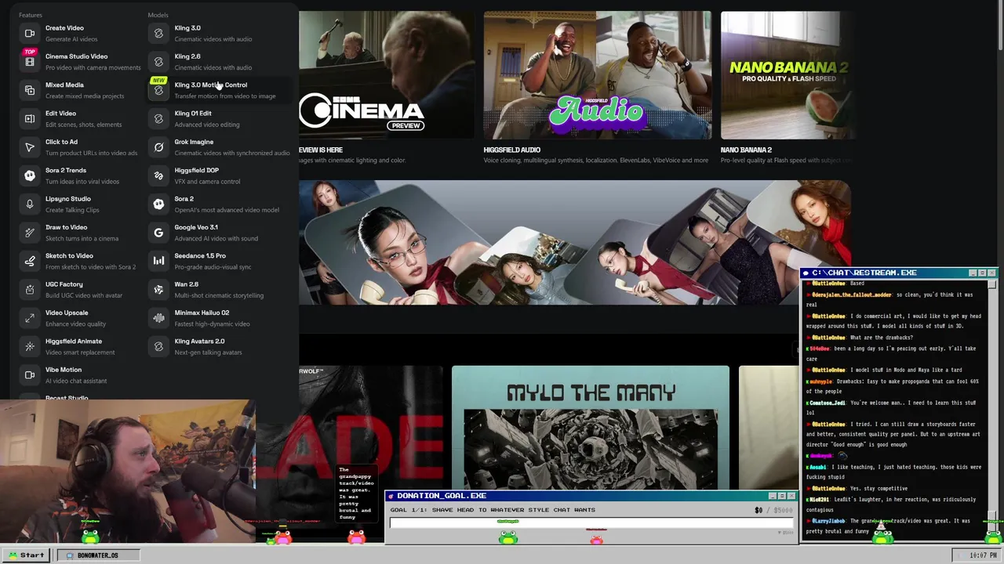1004x564 pixels.
Task: Click the Models column heading
Action: 158,15
